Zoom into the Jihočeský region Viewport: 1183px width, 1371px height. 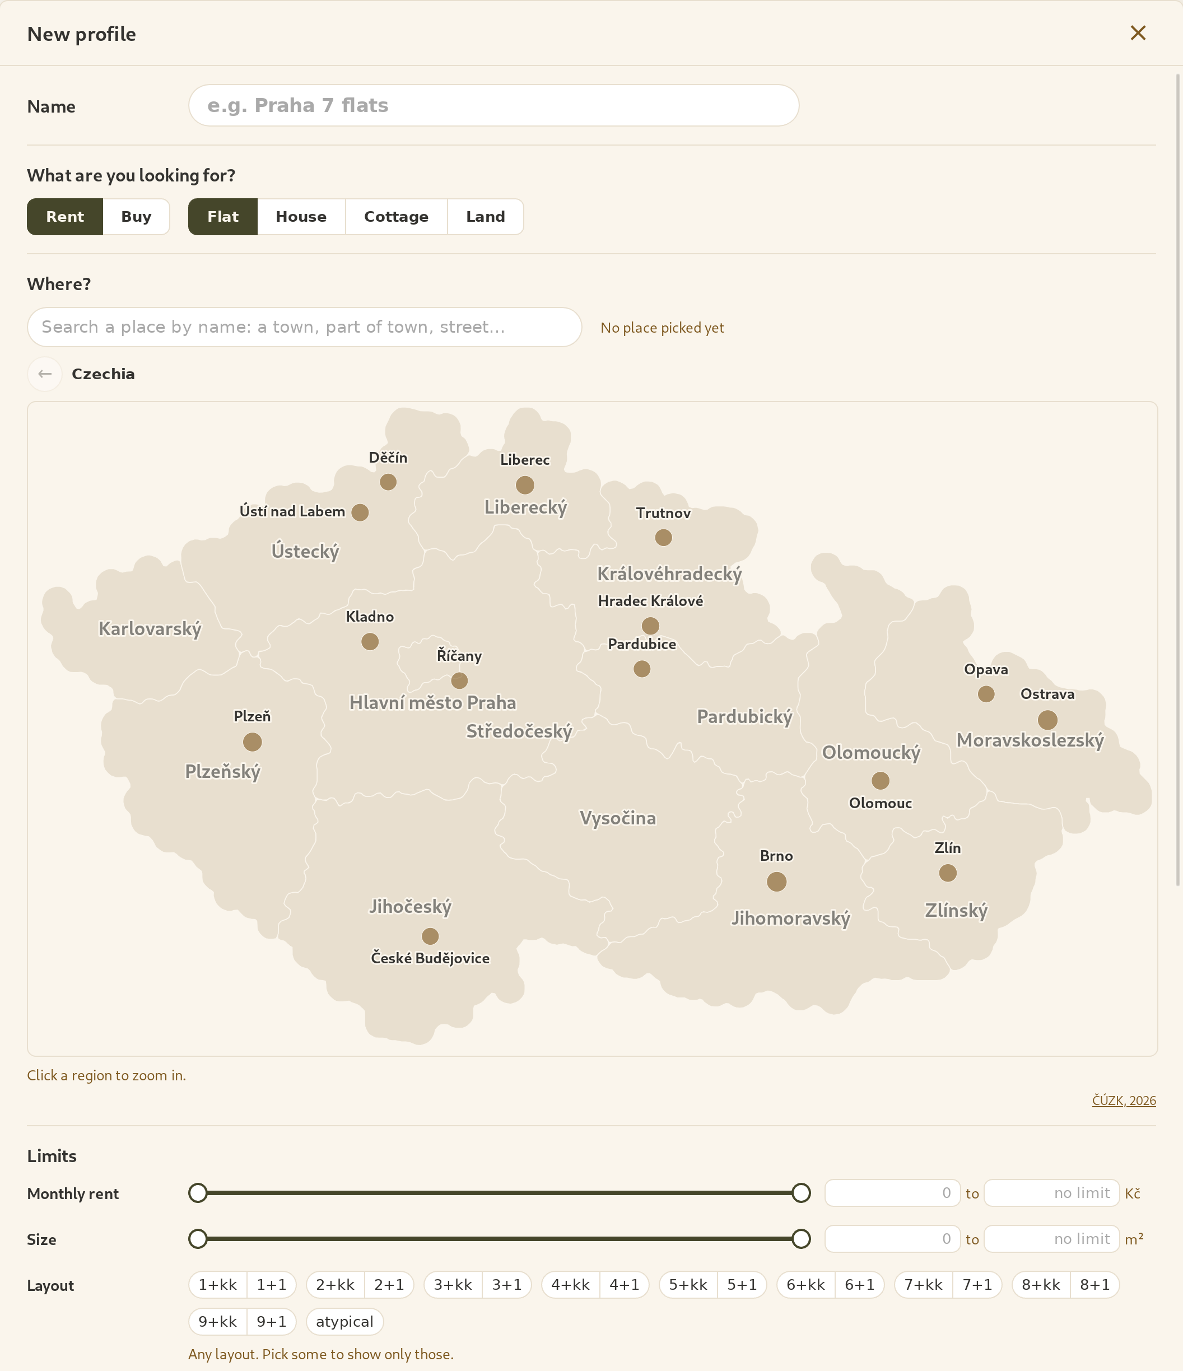tap(410, 907)
